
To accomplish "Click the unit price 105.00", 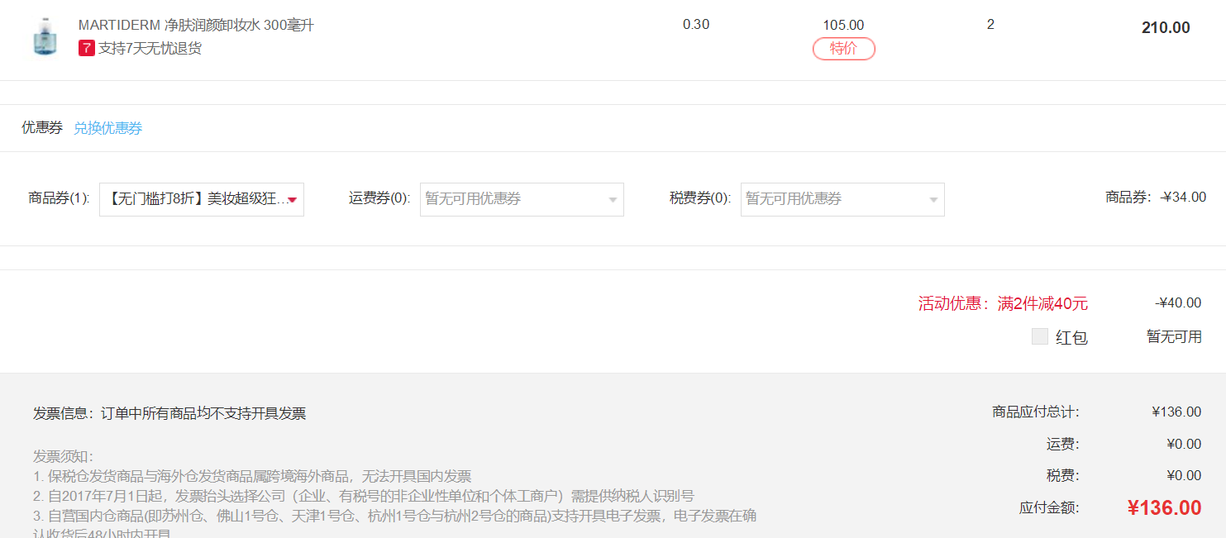I will click(843, 26).
